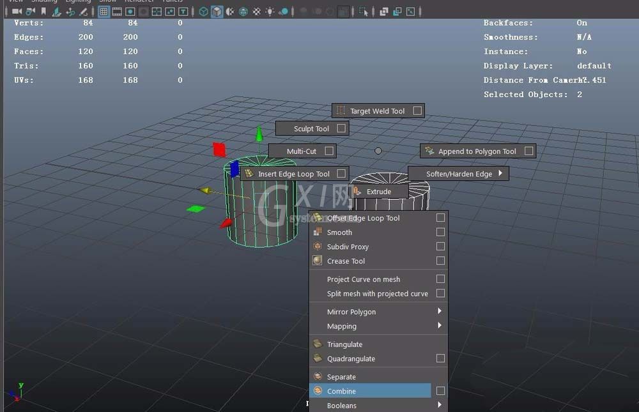Toggle the Gate Mask icon

point(144,11)
